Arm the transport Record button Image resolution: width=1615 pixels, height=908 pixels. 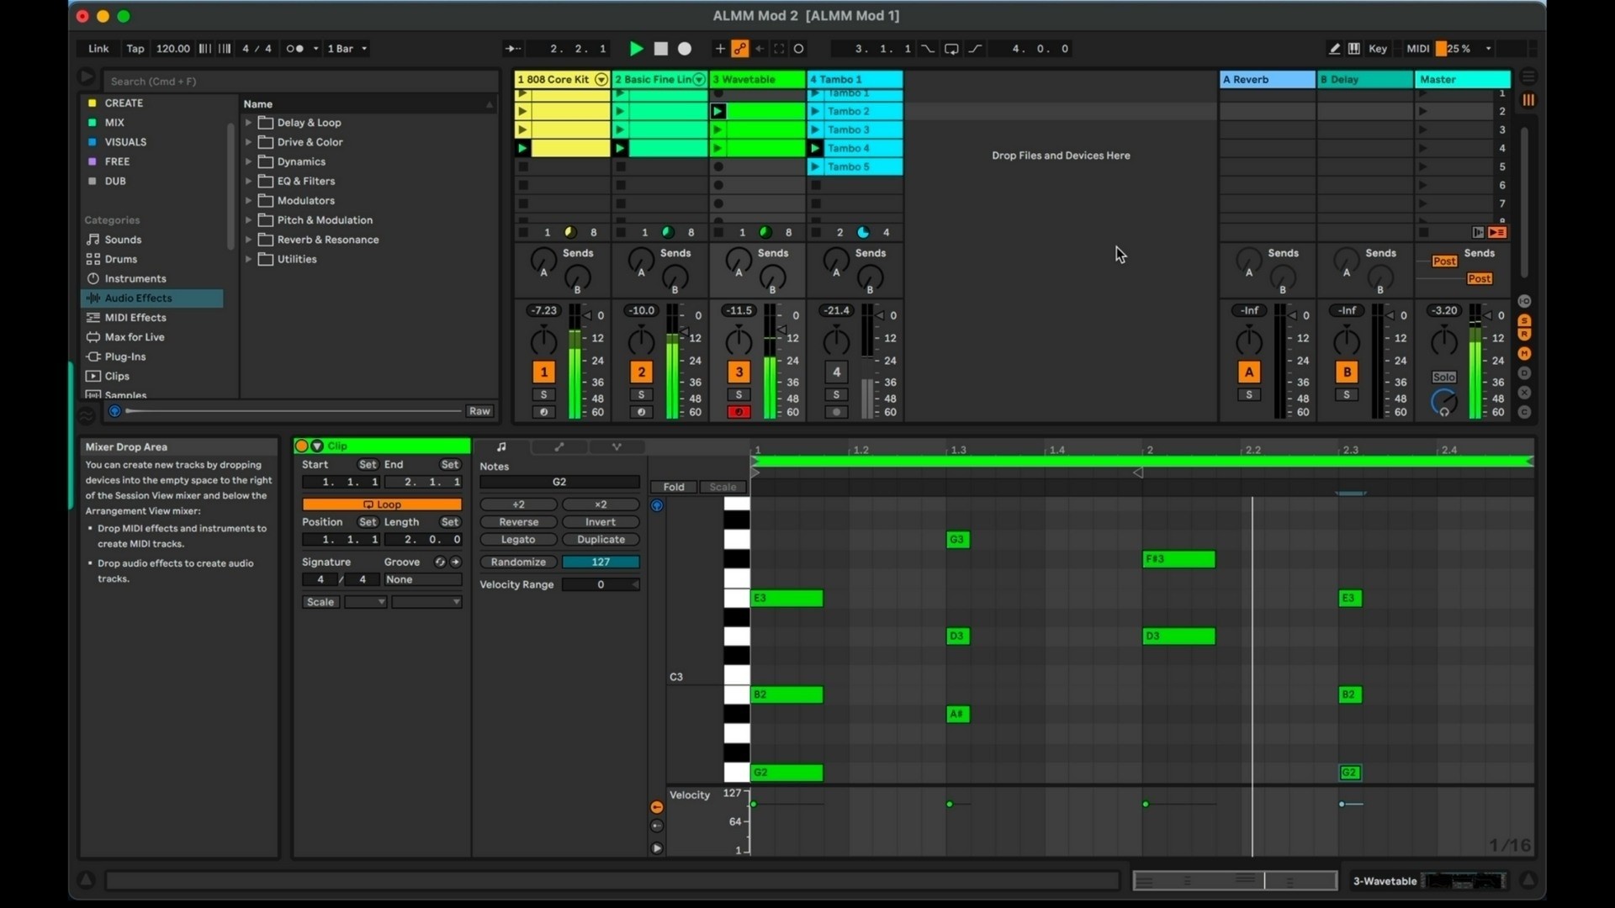(x=685, y=49)
